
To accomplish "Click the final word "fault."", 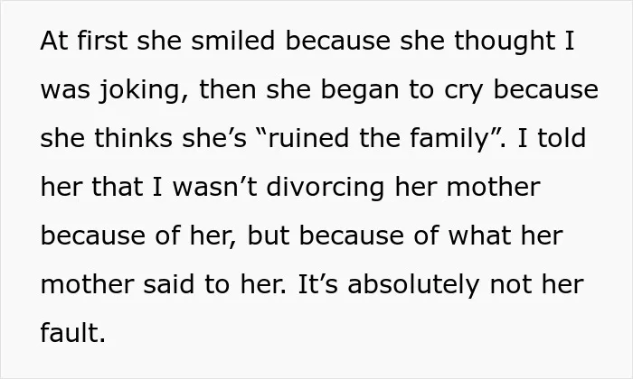I will point(73,333).
